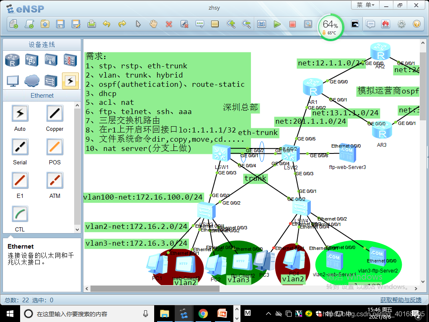This screenshot has width=429, height=322.
Task: Click the Windows taskbar search box
Action: pos(87,314)
